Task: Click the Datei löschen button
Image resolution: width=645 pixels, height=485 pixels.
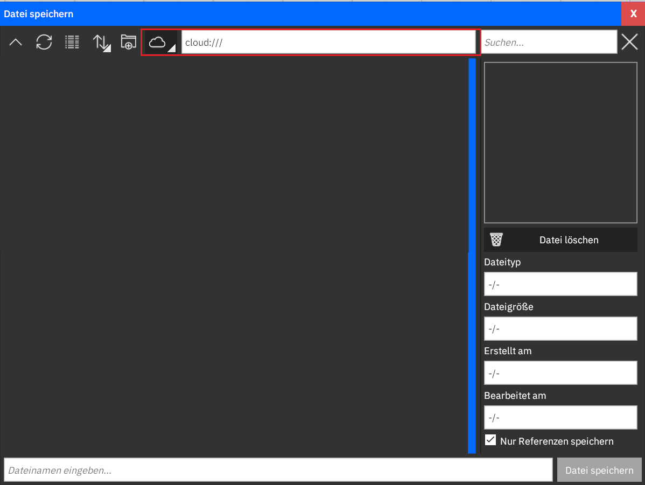Action: click(x=560, y=240)
